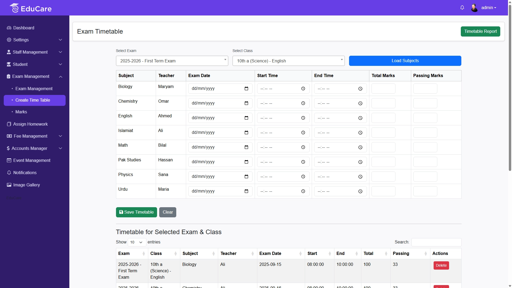Open clock picker for English end time
This screenshot has width=512, height=288.
(x=360, y=118)
